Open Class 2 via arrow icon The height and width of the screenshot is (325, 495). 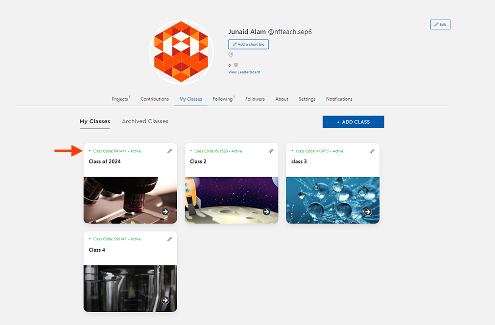pyautogui.click(x=266, y=212)
